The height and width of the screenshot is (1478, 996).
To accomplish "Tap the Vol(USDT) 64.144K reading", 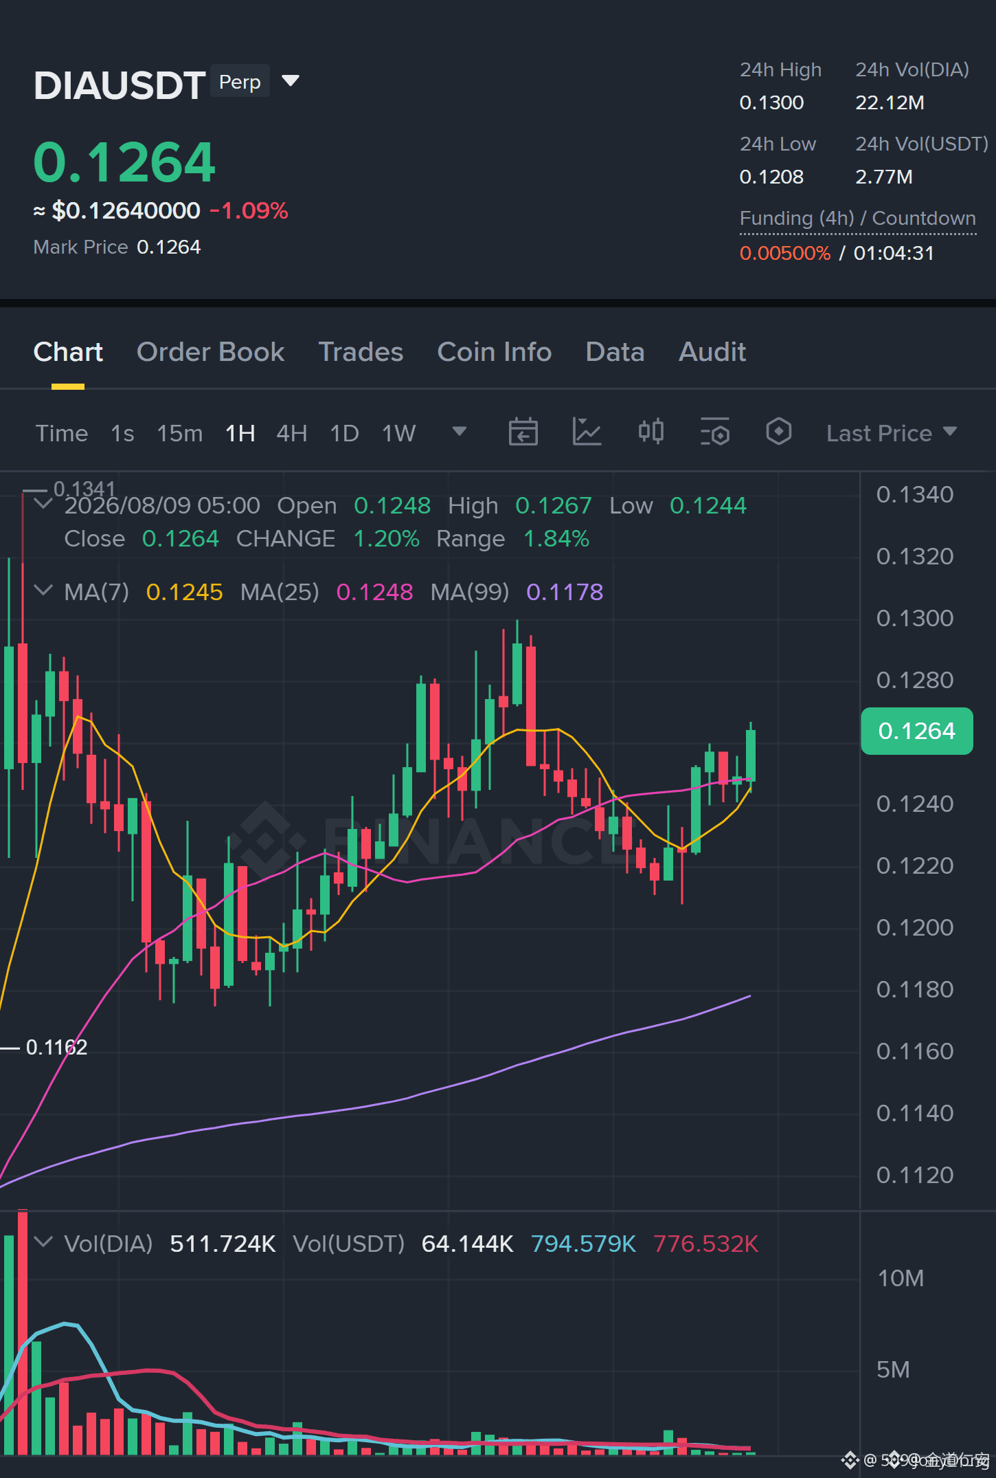I will pyautogui.click(x=467, y=1244).
